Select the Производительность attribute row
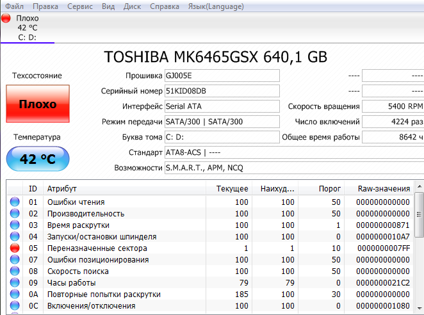Viewport: 424px width, 315px height. click(210, 214)
